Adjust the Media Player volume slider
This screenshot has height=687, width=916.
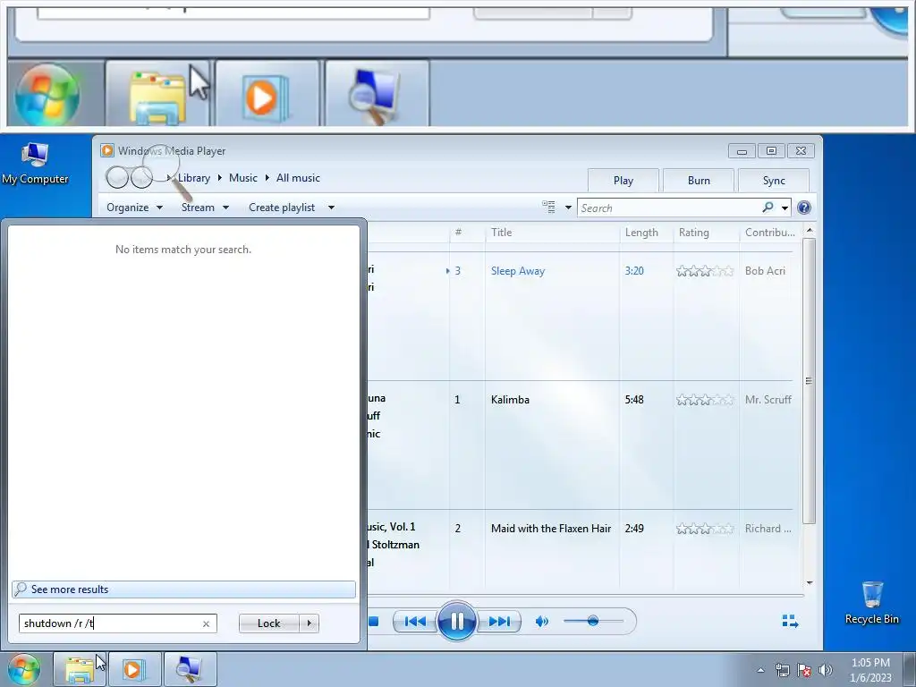tap(593, 621)
